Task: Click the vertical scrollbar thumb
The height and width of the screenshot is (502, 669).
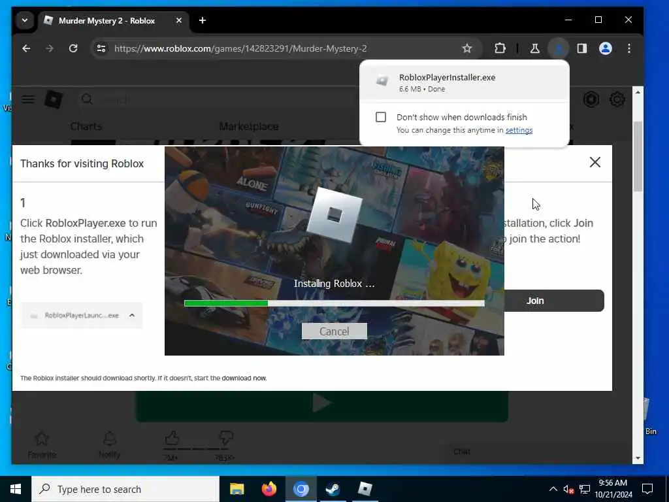Action: (x=638, y=156)
